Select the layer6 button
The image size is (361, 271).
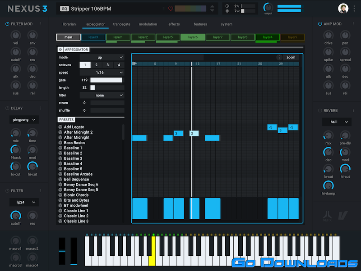coord(193,37)
